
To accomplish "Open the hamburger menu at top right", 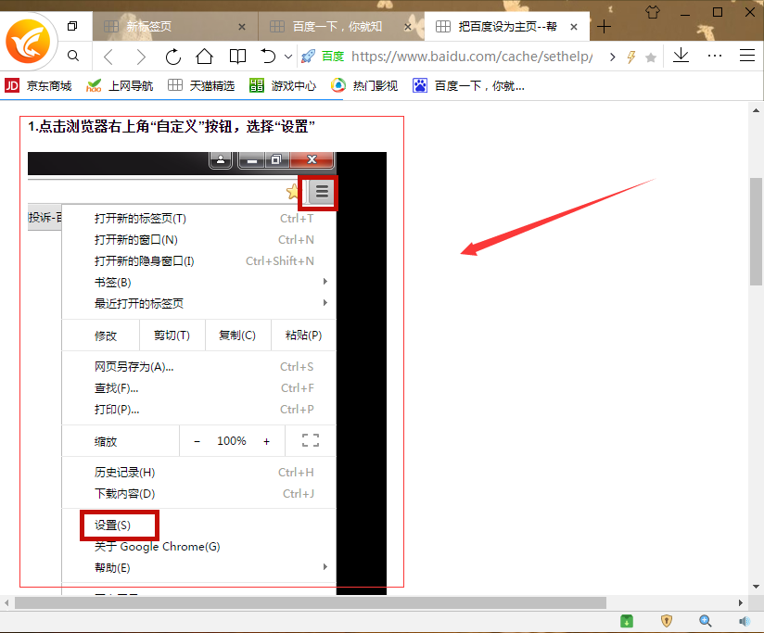I will click(746, 57).
